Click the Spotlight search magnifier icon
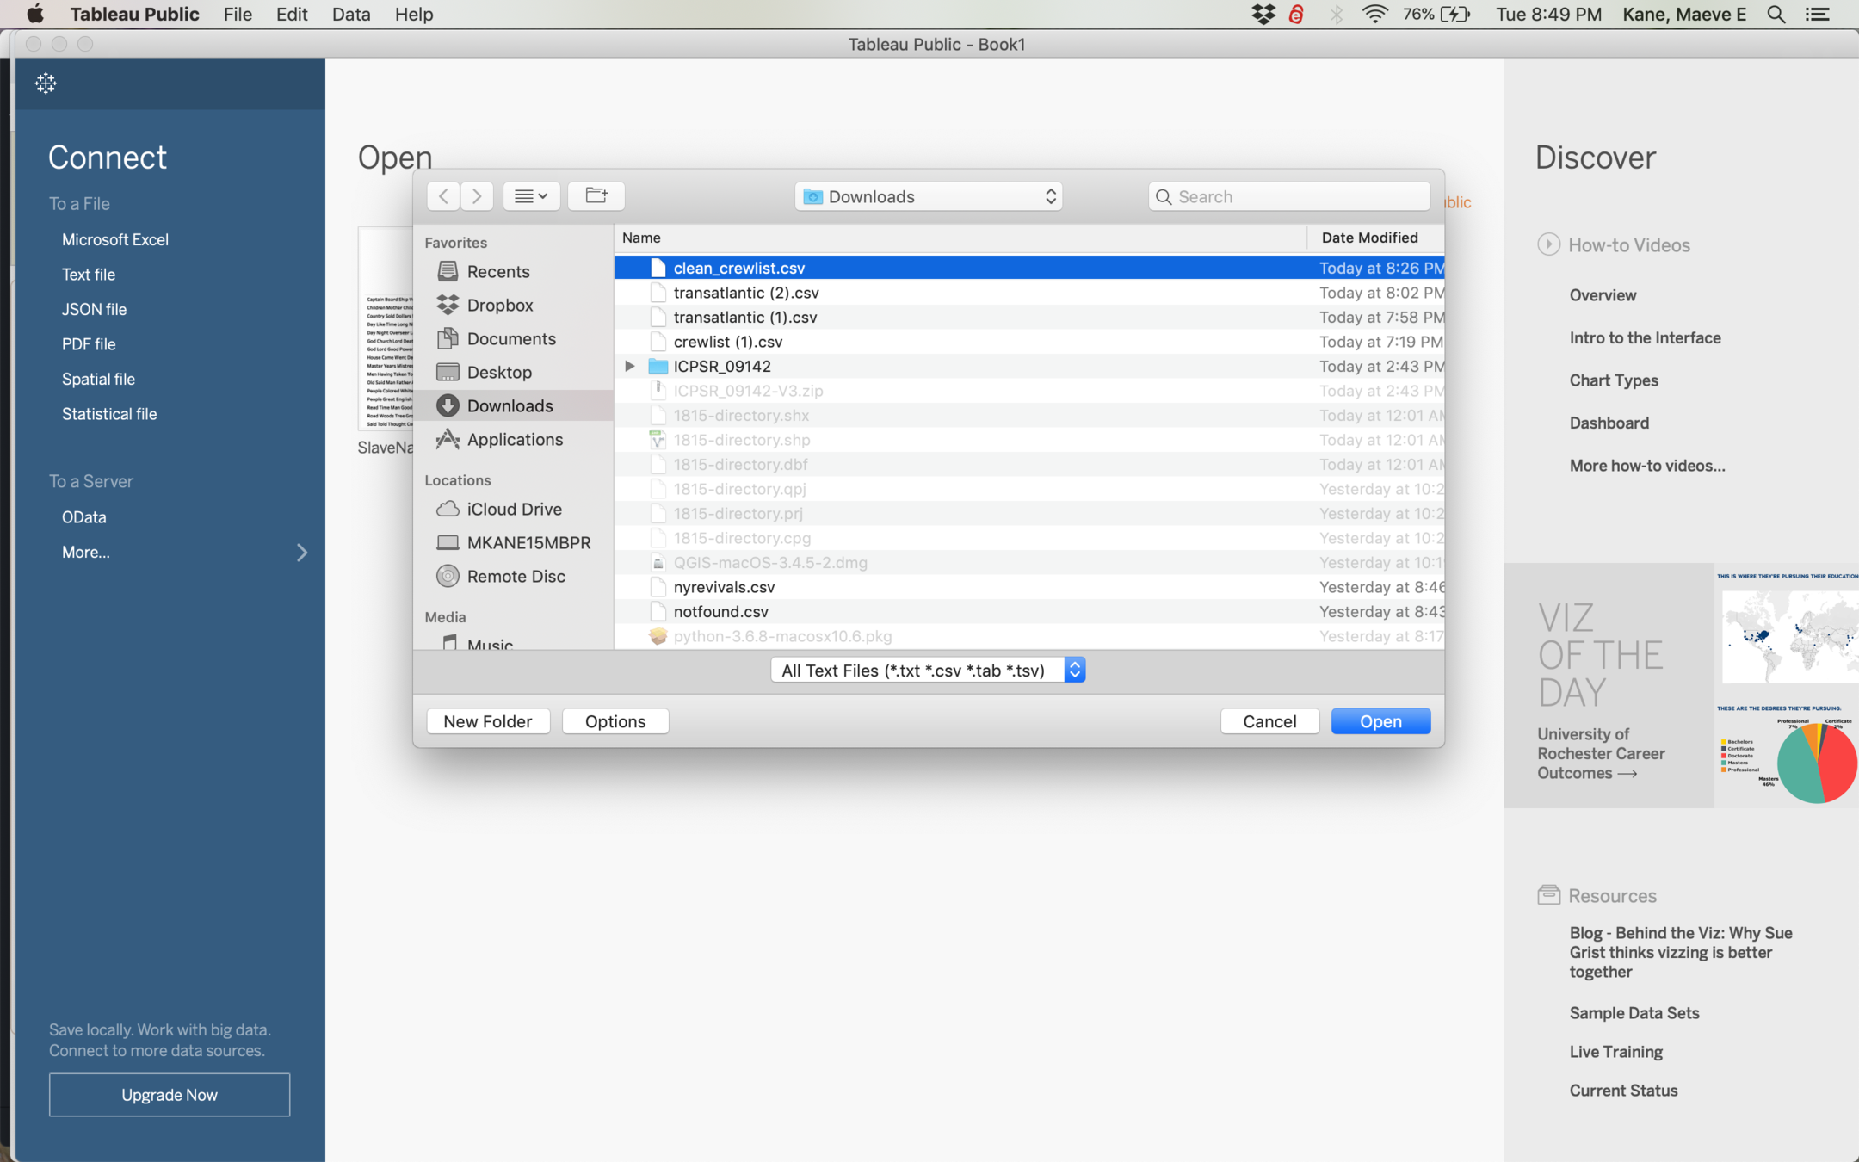This screenshot has height=1162, width=1859. (1776, 15)
